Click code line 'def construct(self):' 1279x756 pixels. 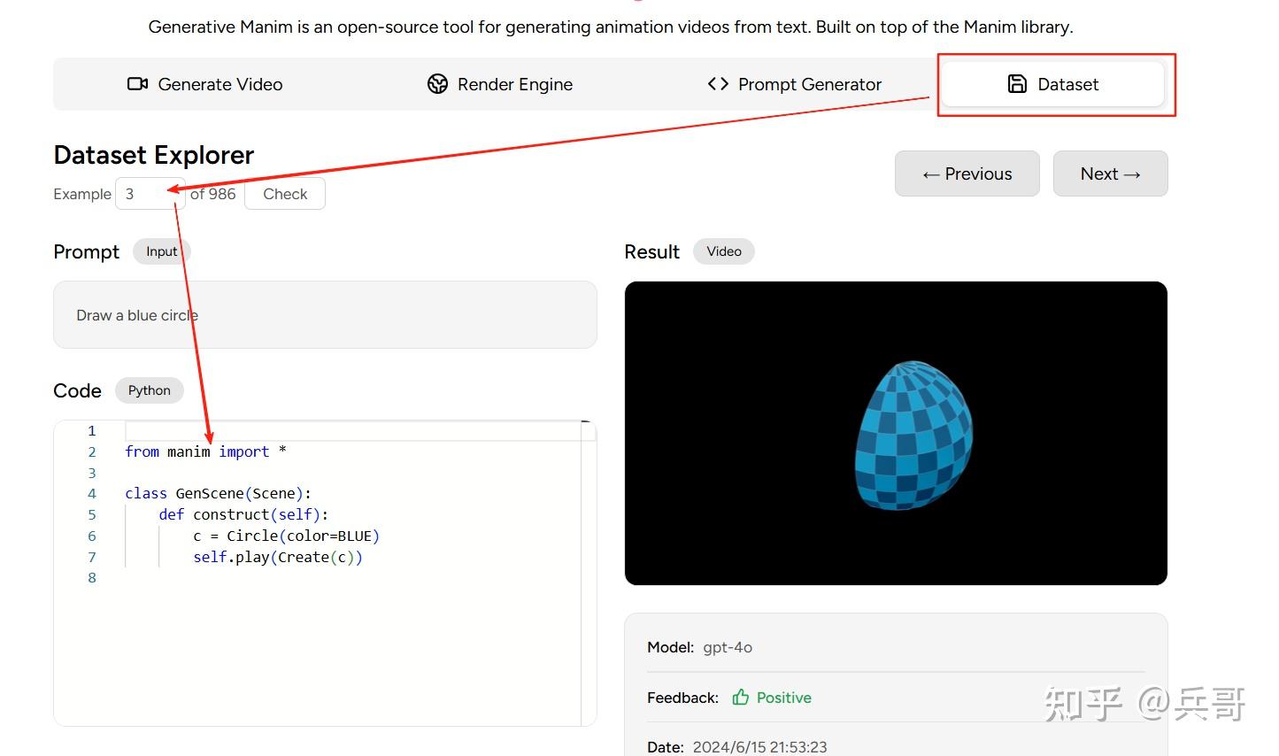pyautogui.click(x=243, y=514)
